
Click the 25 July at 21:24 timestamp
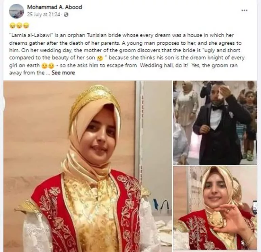tap(43, 15)
